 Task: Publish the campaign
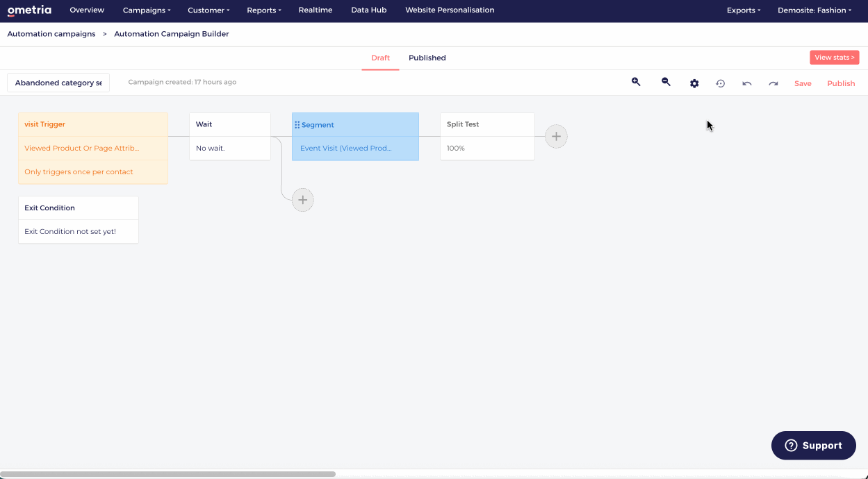click(x=841, y=83)
